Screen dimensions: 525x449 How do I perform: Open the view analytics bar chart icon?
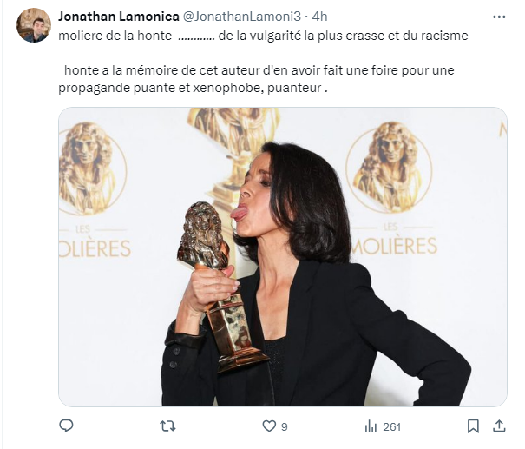[x=371, y=426]
